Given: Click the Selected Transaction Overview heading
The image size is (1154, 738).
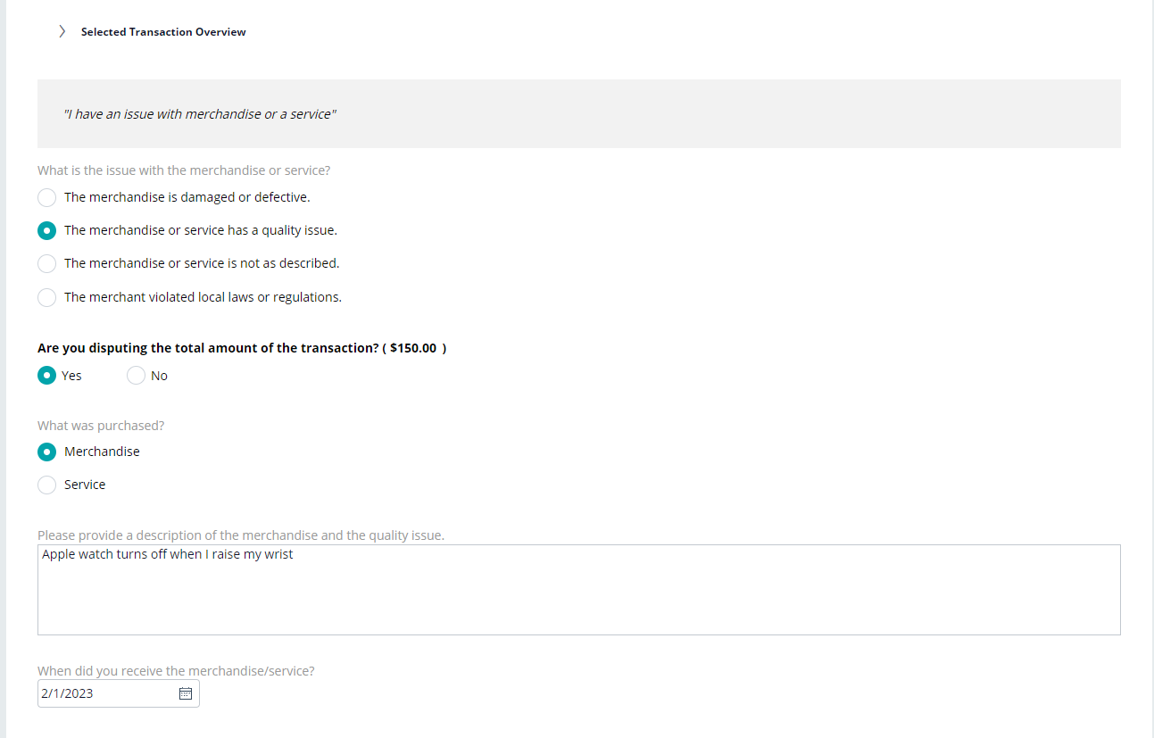Looking at the screenshot, I should [x=163, y=32].
